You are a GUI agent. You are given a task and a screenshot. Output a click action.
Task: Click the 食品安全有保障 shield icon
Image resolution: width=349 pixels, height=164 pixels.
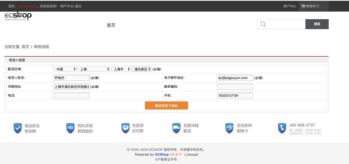pyautogui.click(x=17, y=128)
